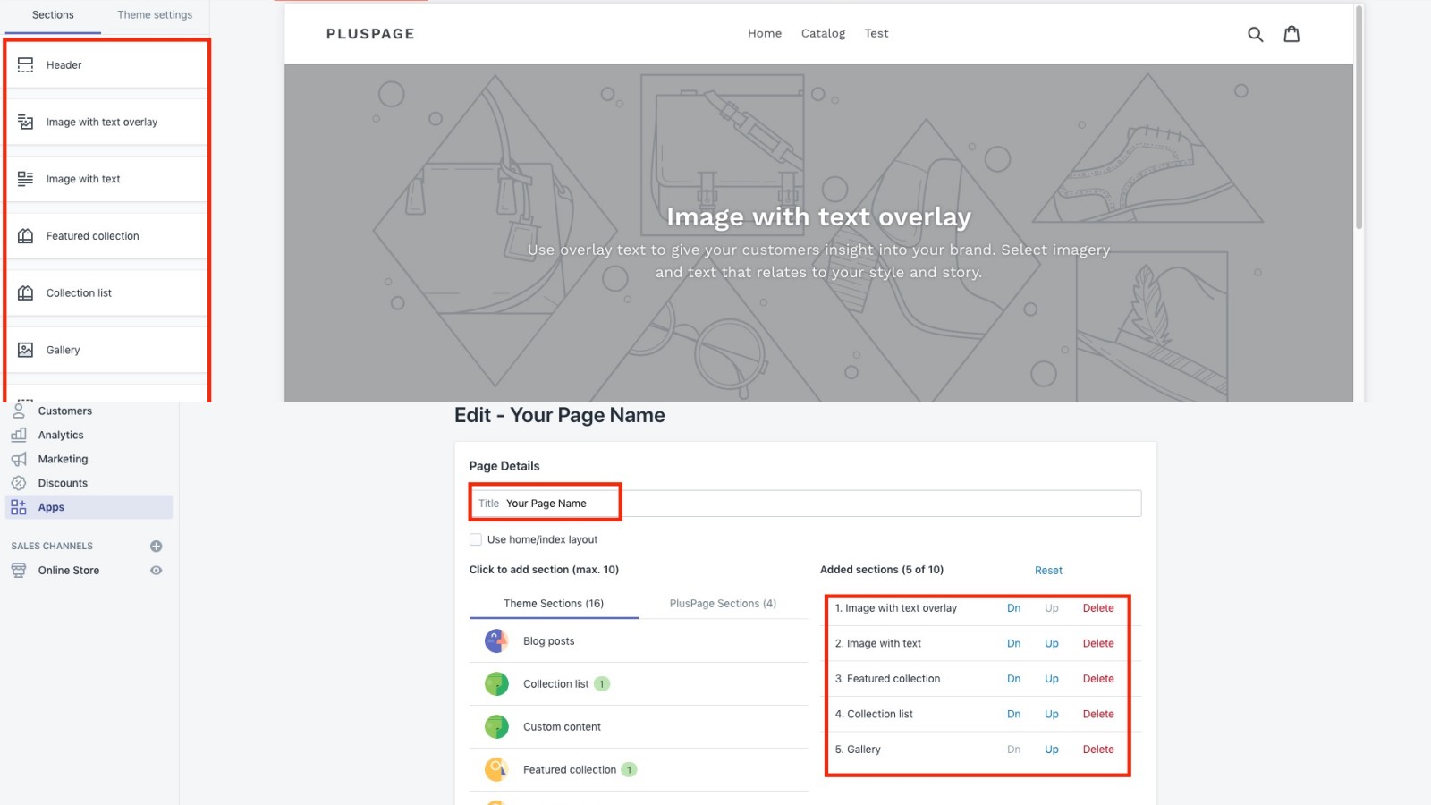
Task: Select Catalog in the storefront navigation
Action: pyautogui.click(x=822, y=33)
